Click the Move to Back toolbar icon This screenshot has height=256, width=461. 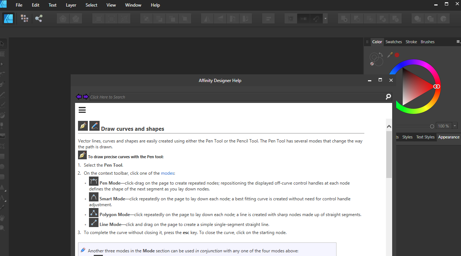coord(146,18)
